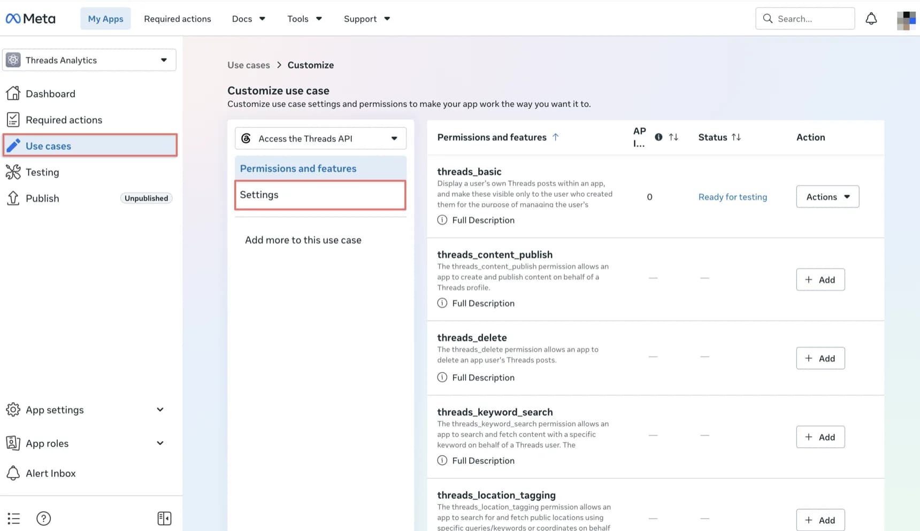Open the help question mark icon
Viewport: 920px width, 531px height.
point(44,518)
